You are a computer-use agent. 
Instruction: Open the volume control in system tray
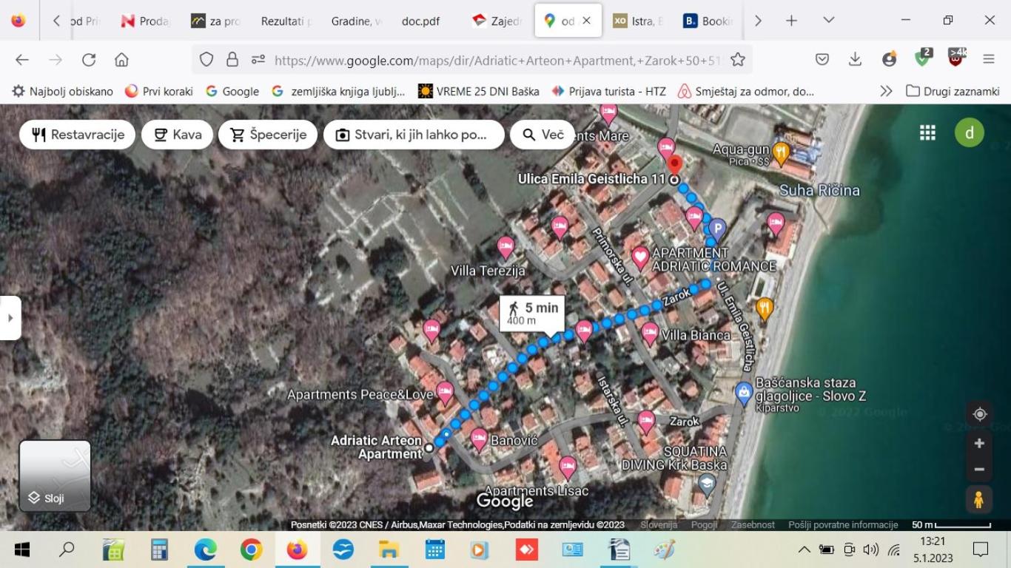point(870,550)
